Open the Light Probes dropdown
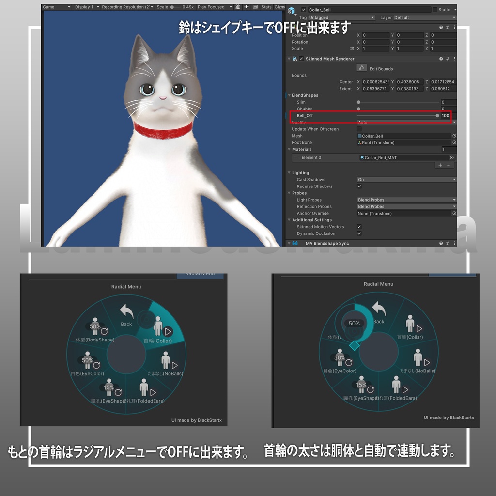This screenshot has height=496, width=496. pyautogui.click(x=407, y=200)
